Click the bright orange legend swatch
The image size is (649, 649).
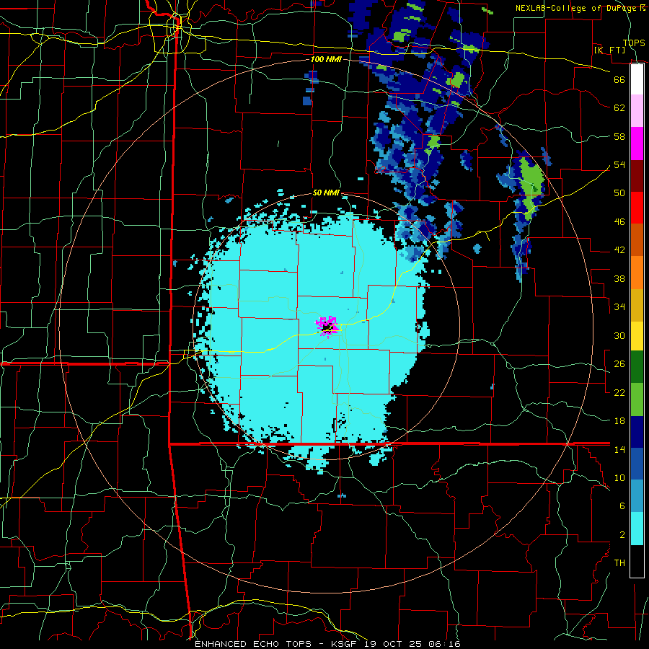[637, 273]
